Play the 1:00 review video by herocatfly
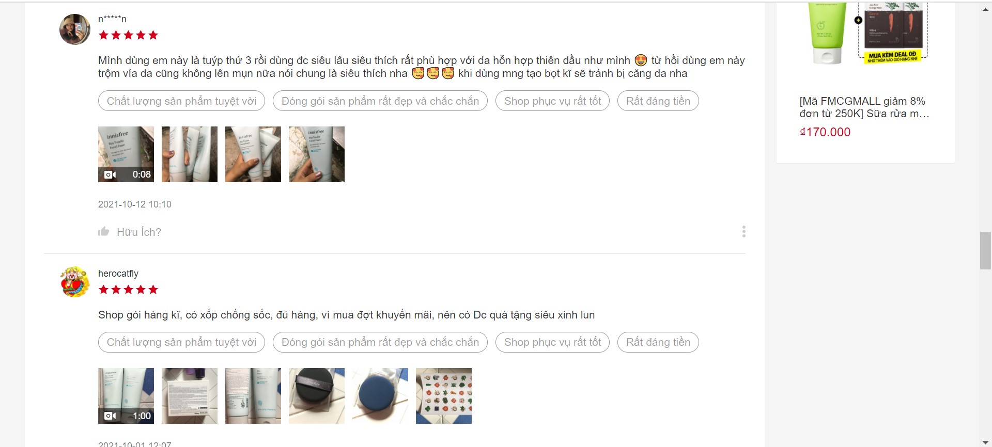The image size is (992, 447). click(x=126, y=396)
